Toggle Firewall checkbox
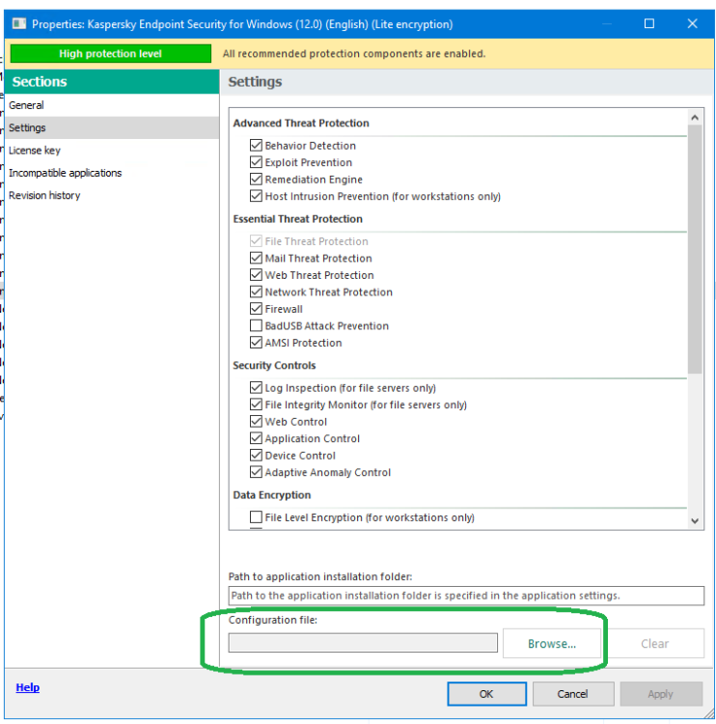 [256, 309]
